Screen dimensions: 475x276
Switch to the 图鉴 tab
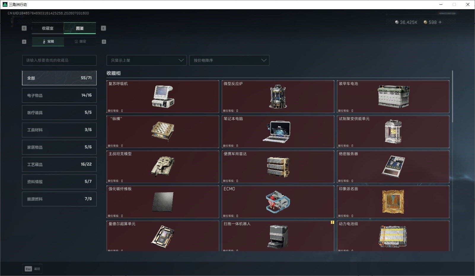tap(80, 28)
